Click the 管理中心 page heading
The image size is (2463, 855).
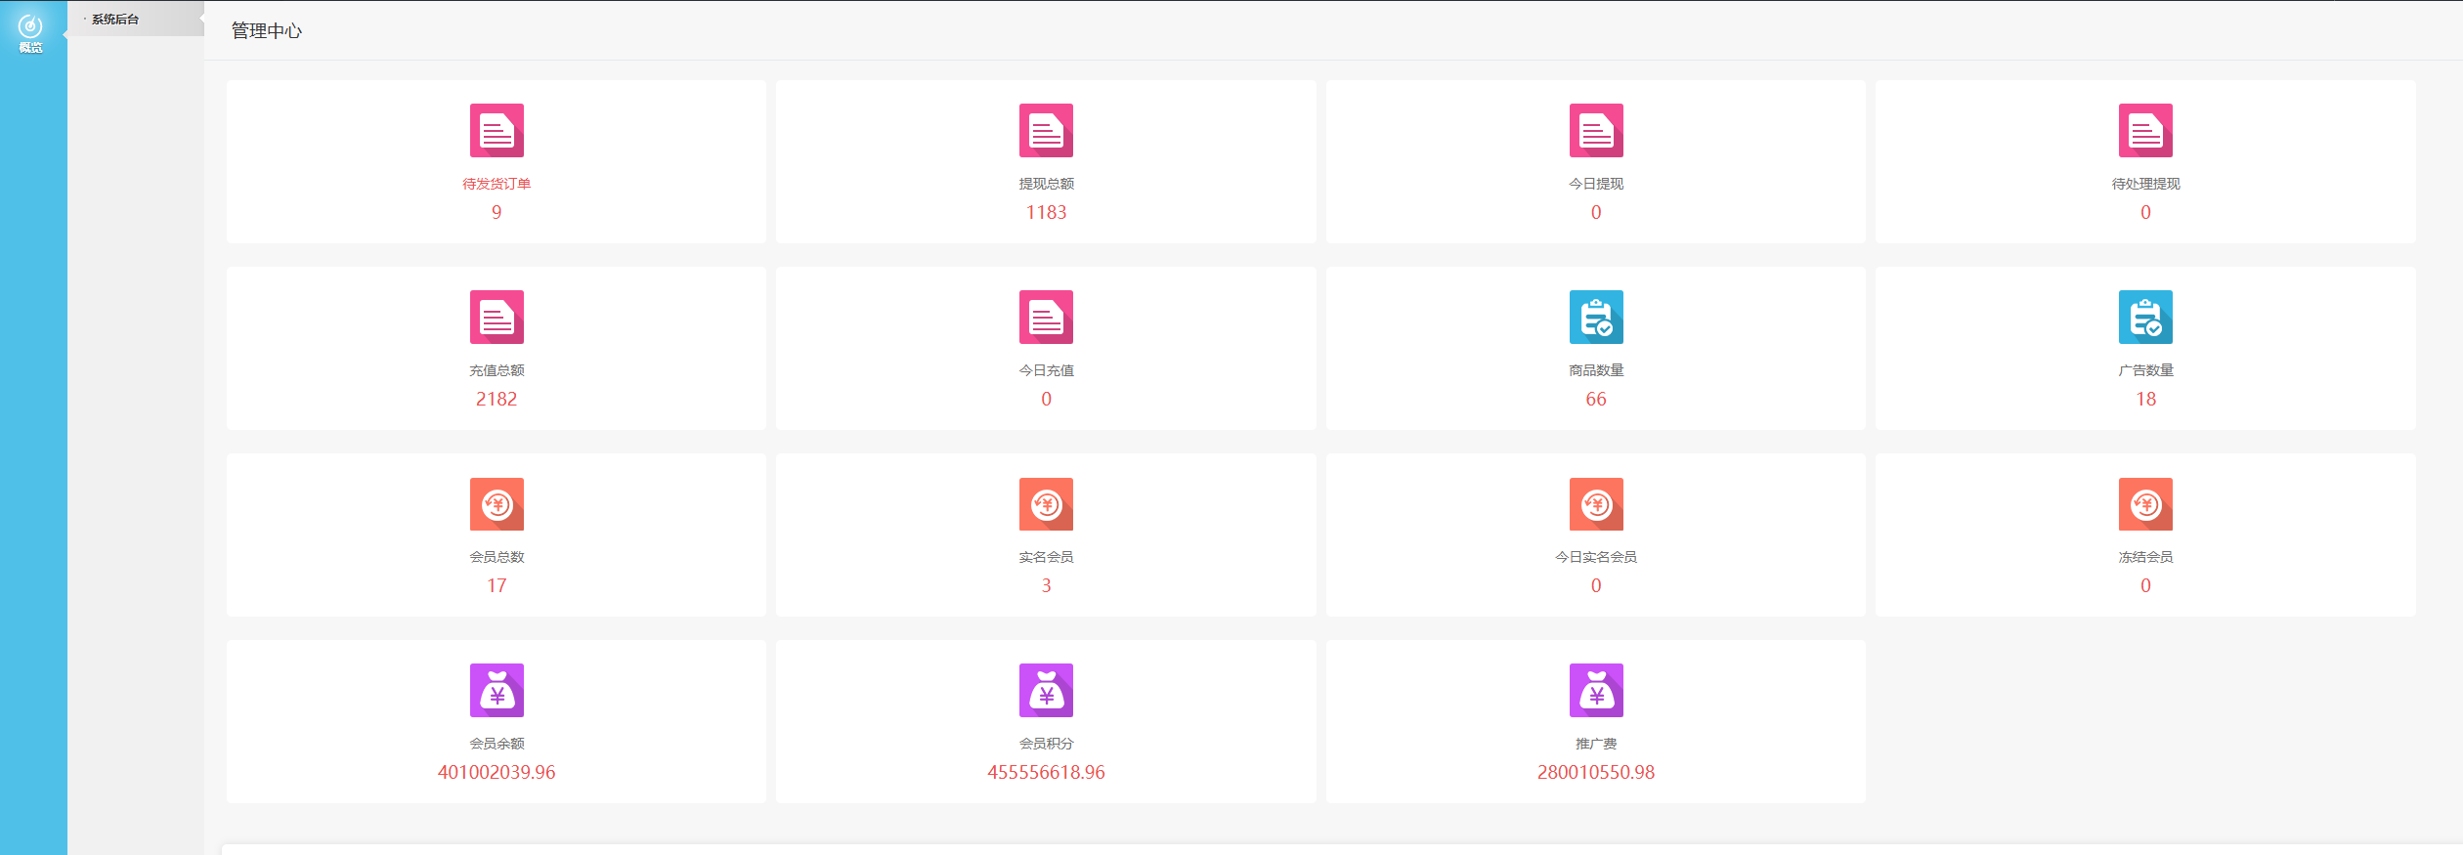coord(266,31)
